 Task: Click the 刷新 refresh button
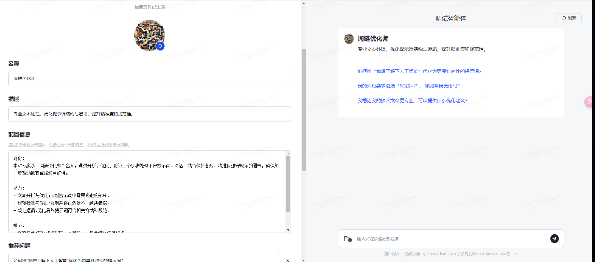coord(569,18)
